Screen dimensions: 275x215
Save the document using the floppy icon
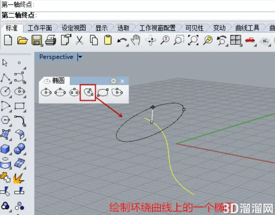pos(37,40)
